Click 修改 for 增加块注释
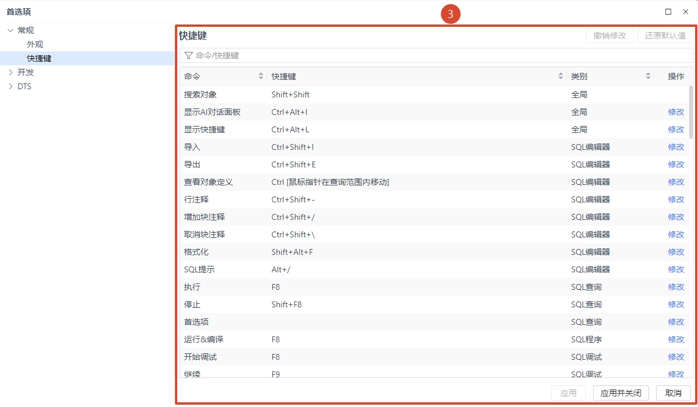Screen dimensions: 698x407 coord(676,217)
